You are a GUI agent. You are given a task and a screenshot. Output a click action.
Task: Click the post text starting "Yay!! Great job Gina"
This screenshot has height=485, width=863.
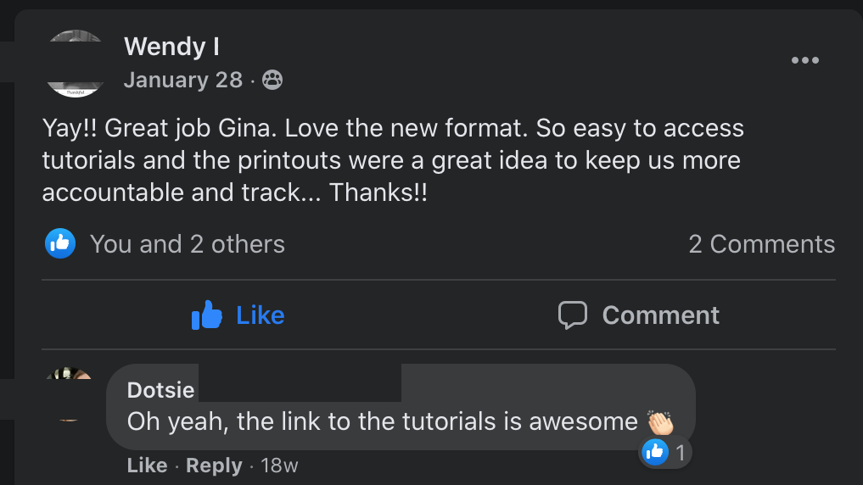(392, 160)
